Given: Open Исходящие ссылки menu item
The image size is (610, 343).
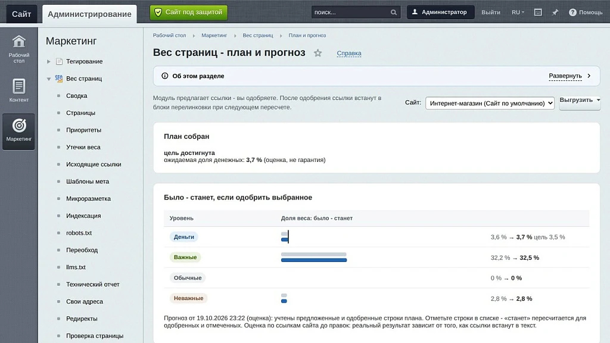Looking at the screenshot, I should click(x=94, y=164).
